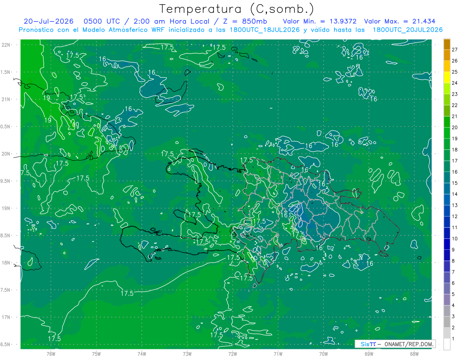Screen dimensions: 465x359
Task: Click blue colorbar swatch between 12 and 13
Action: pos(447,211)
